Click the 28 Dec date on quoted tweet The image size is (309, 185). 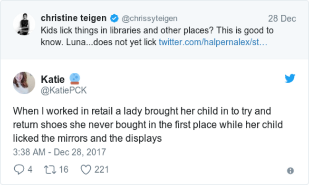coord(282,19)
